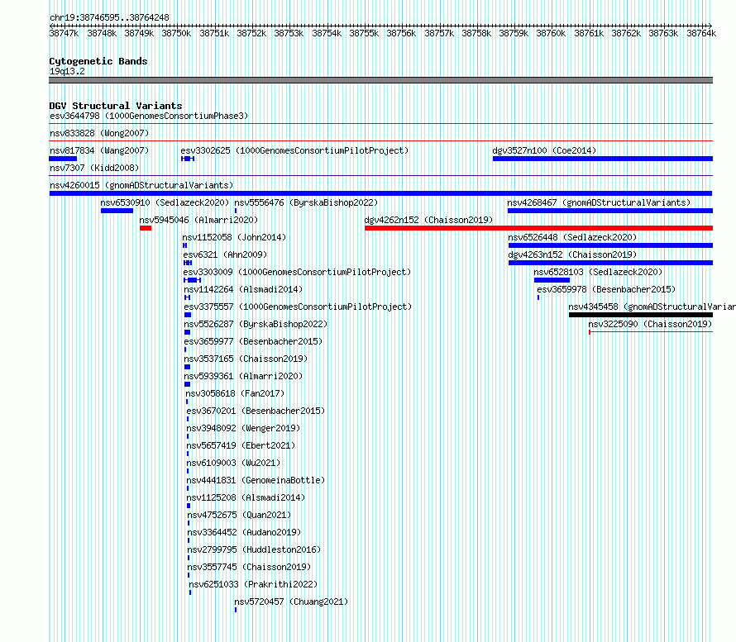This screenshot has height=642, width=736.
Task: Click the blue nsv817834 variant bar
Action: point(63,159)
